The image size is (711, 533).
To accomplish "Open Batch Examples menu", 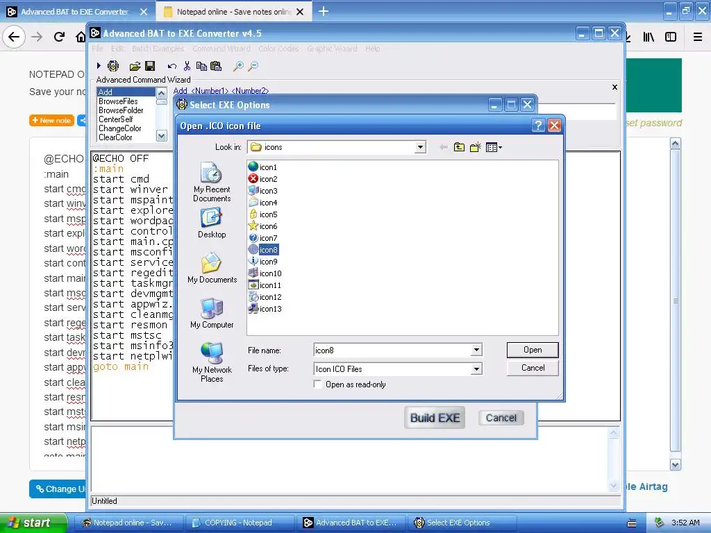I will coord(158,49).
